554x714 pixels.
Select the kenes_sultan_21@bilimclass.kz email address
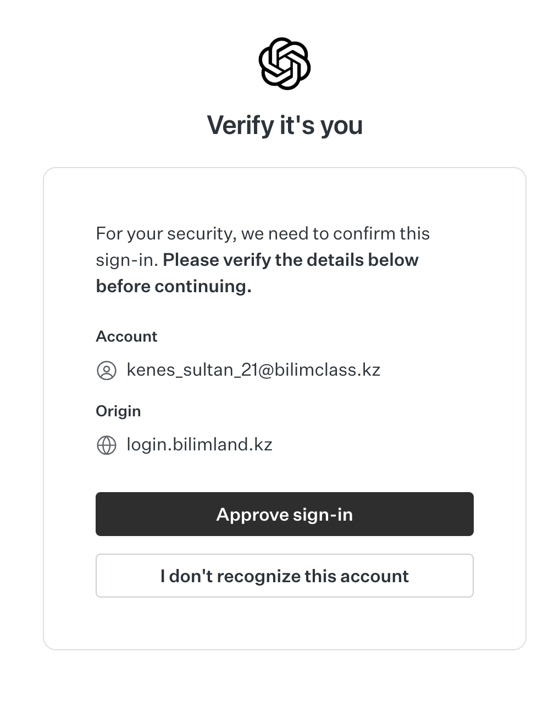[x=253, y=370]
